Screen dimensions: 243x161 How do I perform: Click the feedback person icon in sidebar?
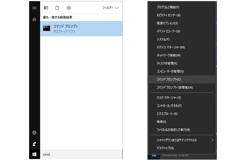[x=34, y=144]
